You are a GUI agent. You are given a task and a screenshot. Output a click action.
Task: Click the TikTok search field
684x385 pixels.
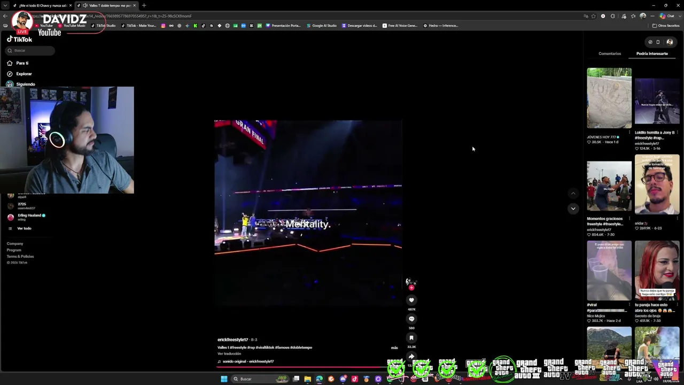point(30,50)
